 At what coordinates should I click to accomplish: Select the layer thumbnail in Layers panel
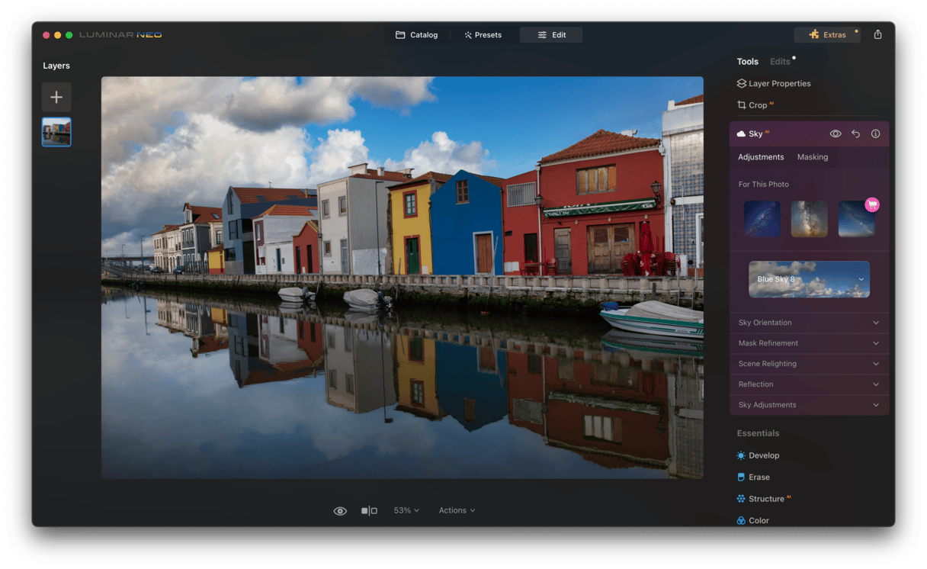click(x=56, y=132)
